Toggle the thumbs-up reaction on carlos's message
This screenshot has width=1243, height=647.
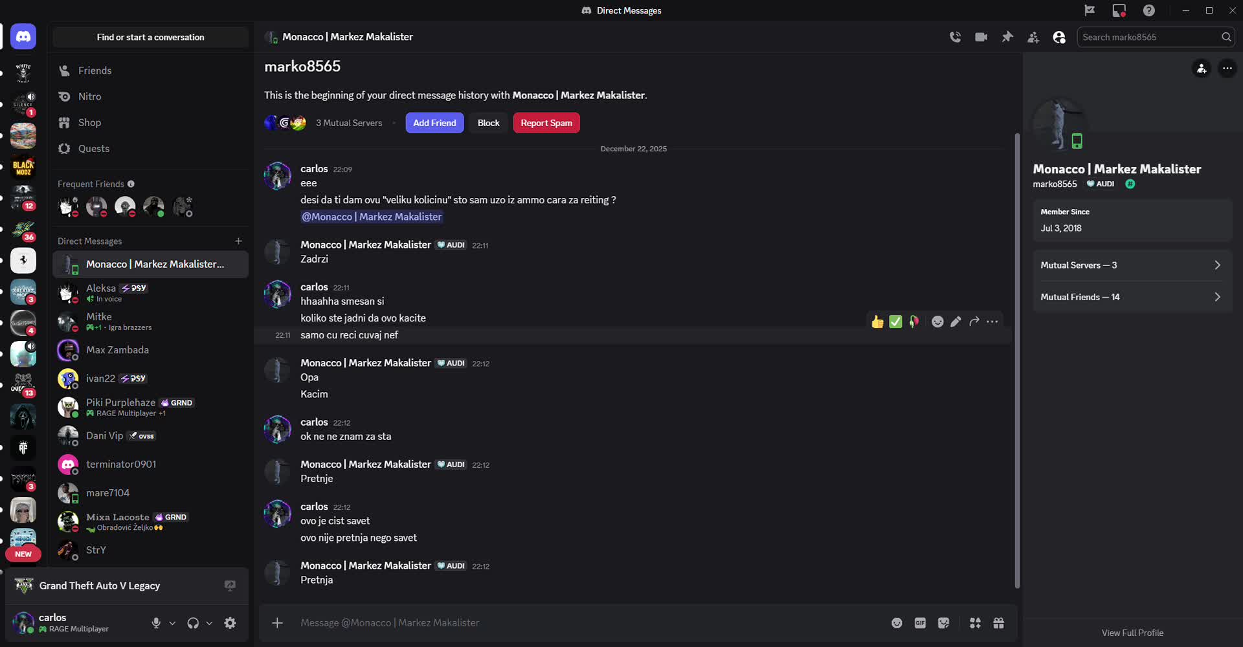877,322
